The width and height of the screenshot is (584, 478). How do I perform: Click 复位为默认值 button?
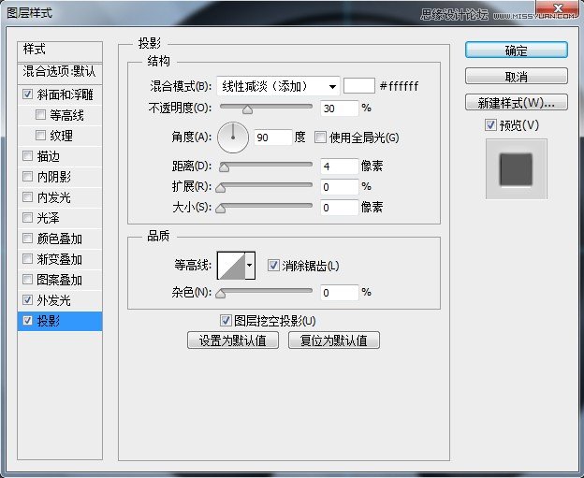(x=334, y=340)
